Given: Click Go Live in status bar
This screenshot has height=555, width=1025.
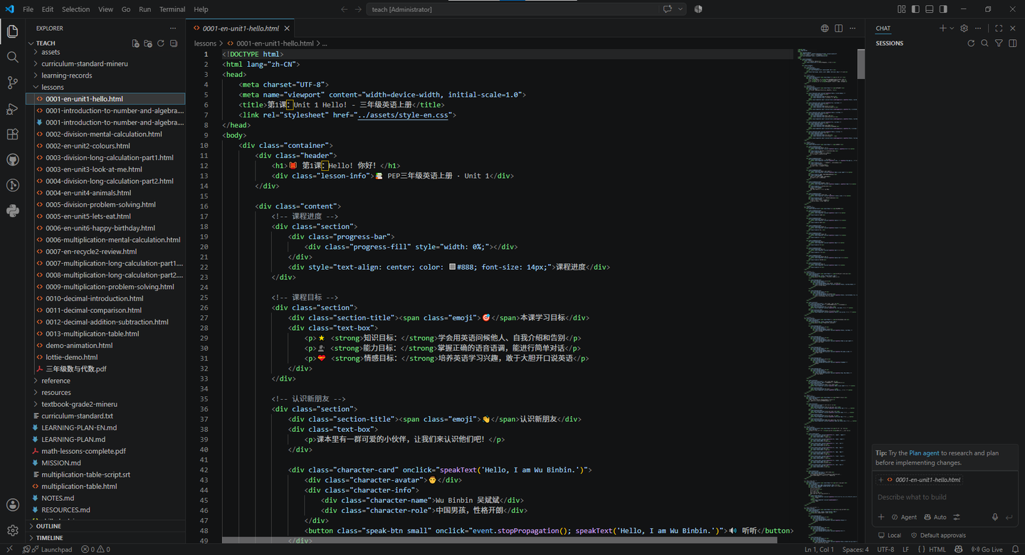Looking at the screenshot, I should [x=986, y=549].
